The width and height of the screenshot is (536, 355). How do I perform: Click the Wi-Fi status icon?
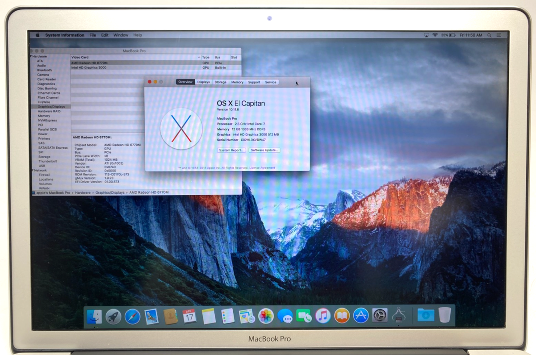point(435,35)
